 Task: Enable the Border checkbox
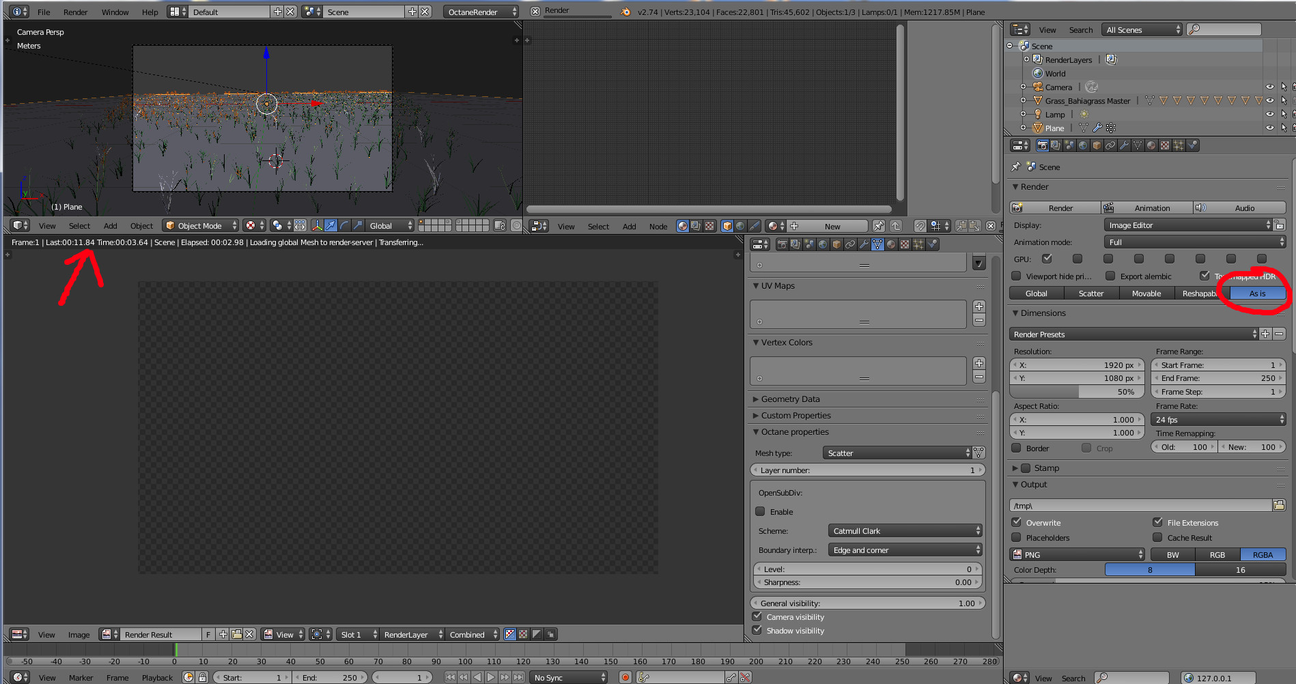click(1016, 448)
